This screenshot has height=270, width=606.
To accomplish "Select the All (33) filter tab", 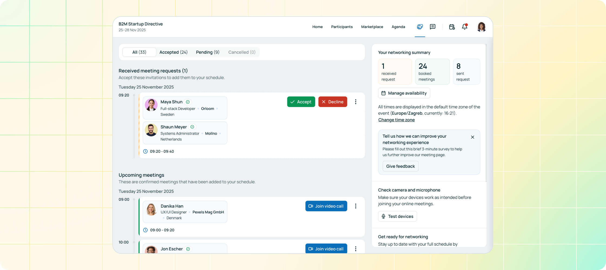I will [x=139, y=52].
